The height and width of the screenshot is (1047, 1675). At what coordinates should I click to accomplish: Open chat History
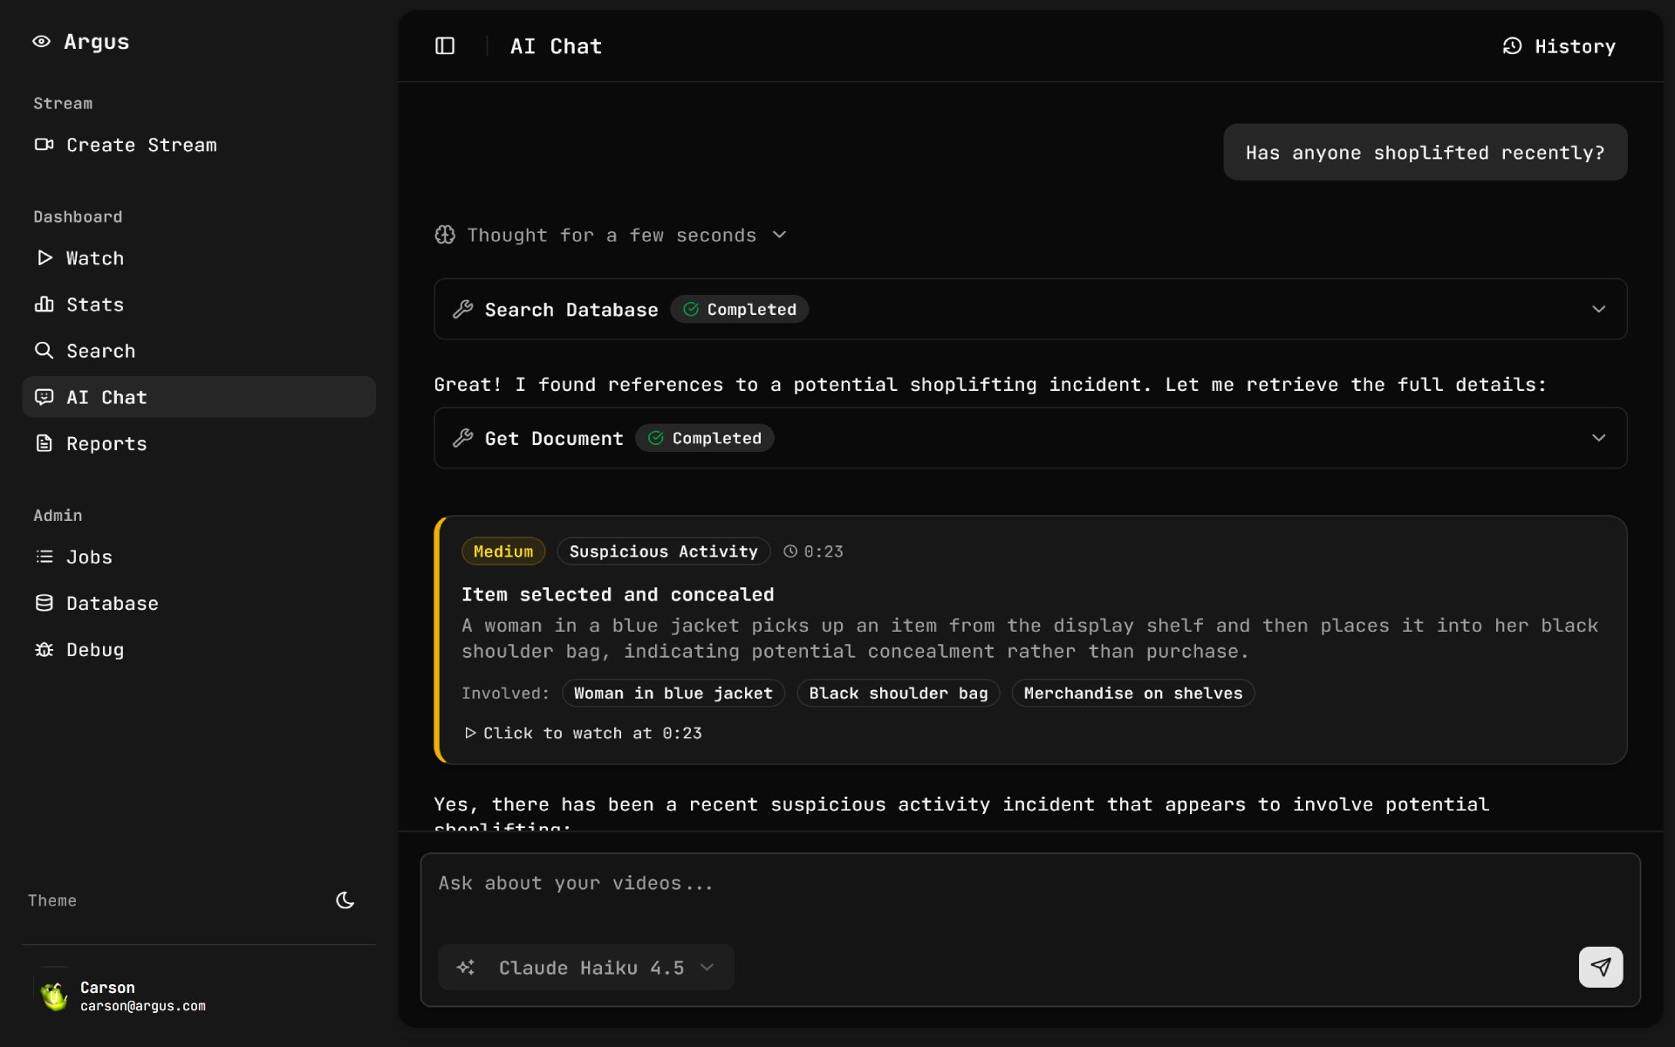1559,46
